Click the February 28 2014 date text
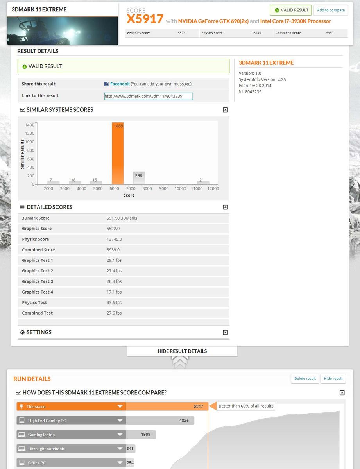 (255, 86)
